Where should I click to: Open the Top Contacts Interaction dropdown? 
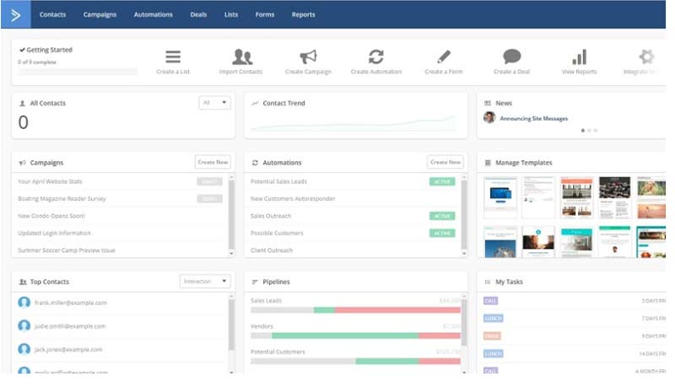point(205,281)
